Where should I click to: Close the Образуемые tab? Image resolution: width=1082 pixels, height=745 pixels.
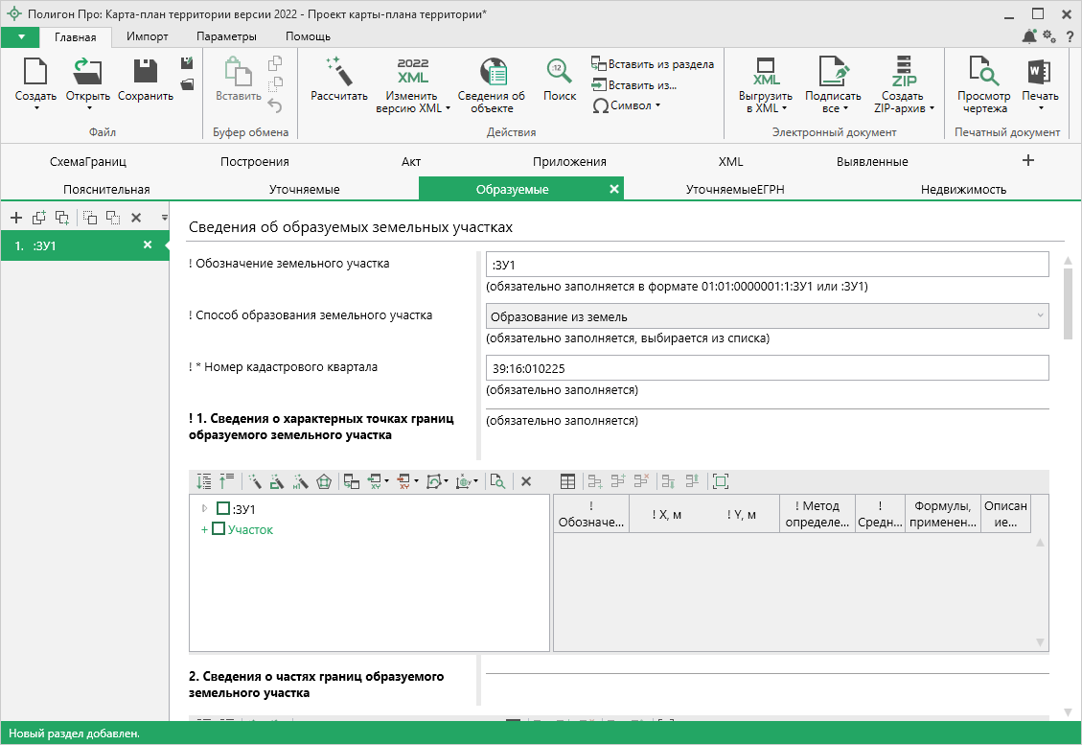click(x=613, y=189)
